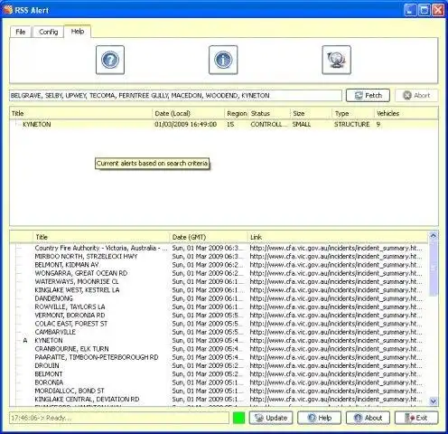Click the green status indicator square
This screenshot has width=448, height=434.
[238, 418]
